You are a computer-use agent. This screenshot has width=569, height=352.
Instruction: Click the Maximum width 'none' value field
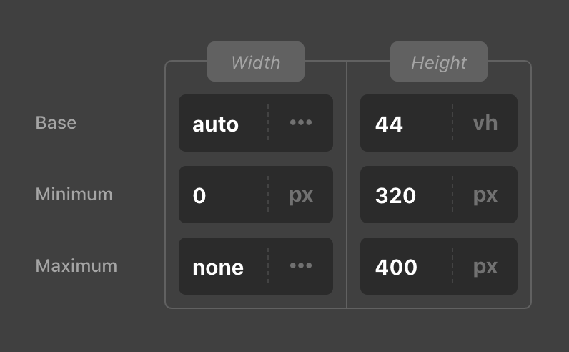222,267
